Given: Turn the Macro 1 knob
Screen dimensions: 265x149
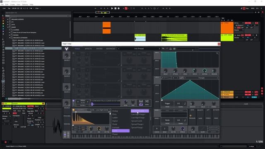Looking at the screenshot, I should [67, 55].
